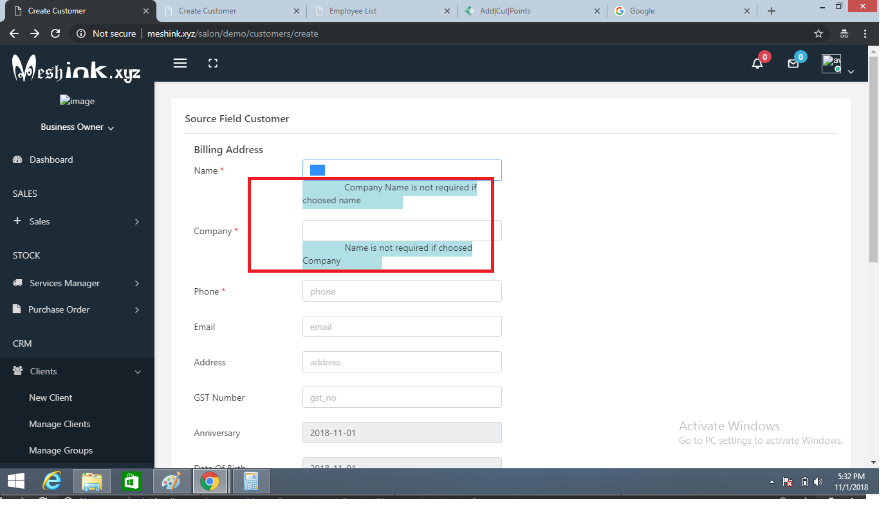Go forward in browser history
This screenshot has width=888, height=512.
click(x=35, y=33)
